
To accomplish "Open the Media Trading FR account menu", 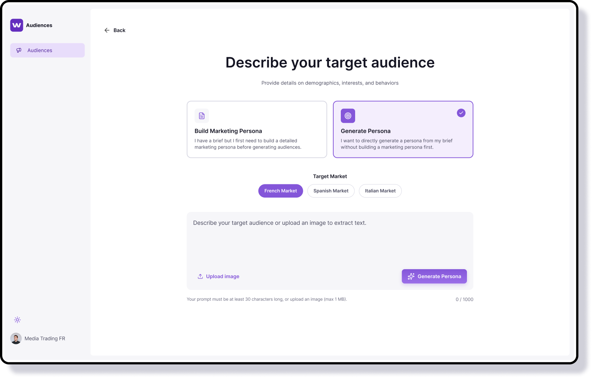I will point(45,339).
